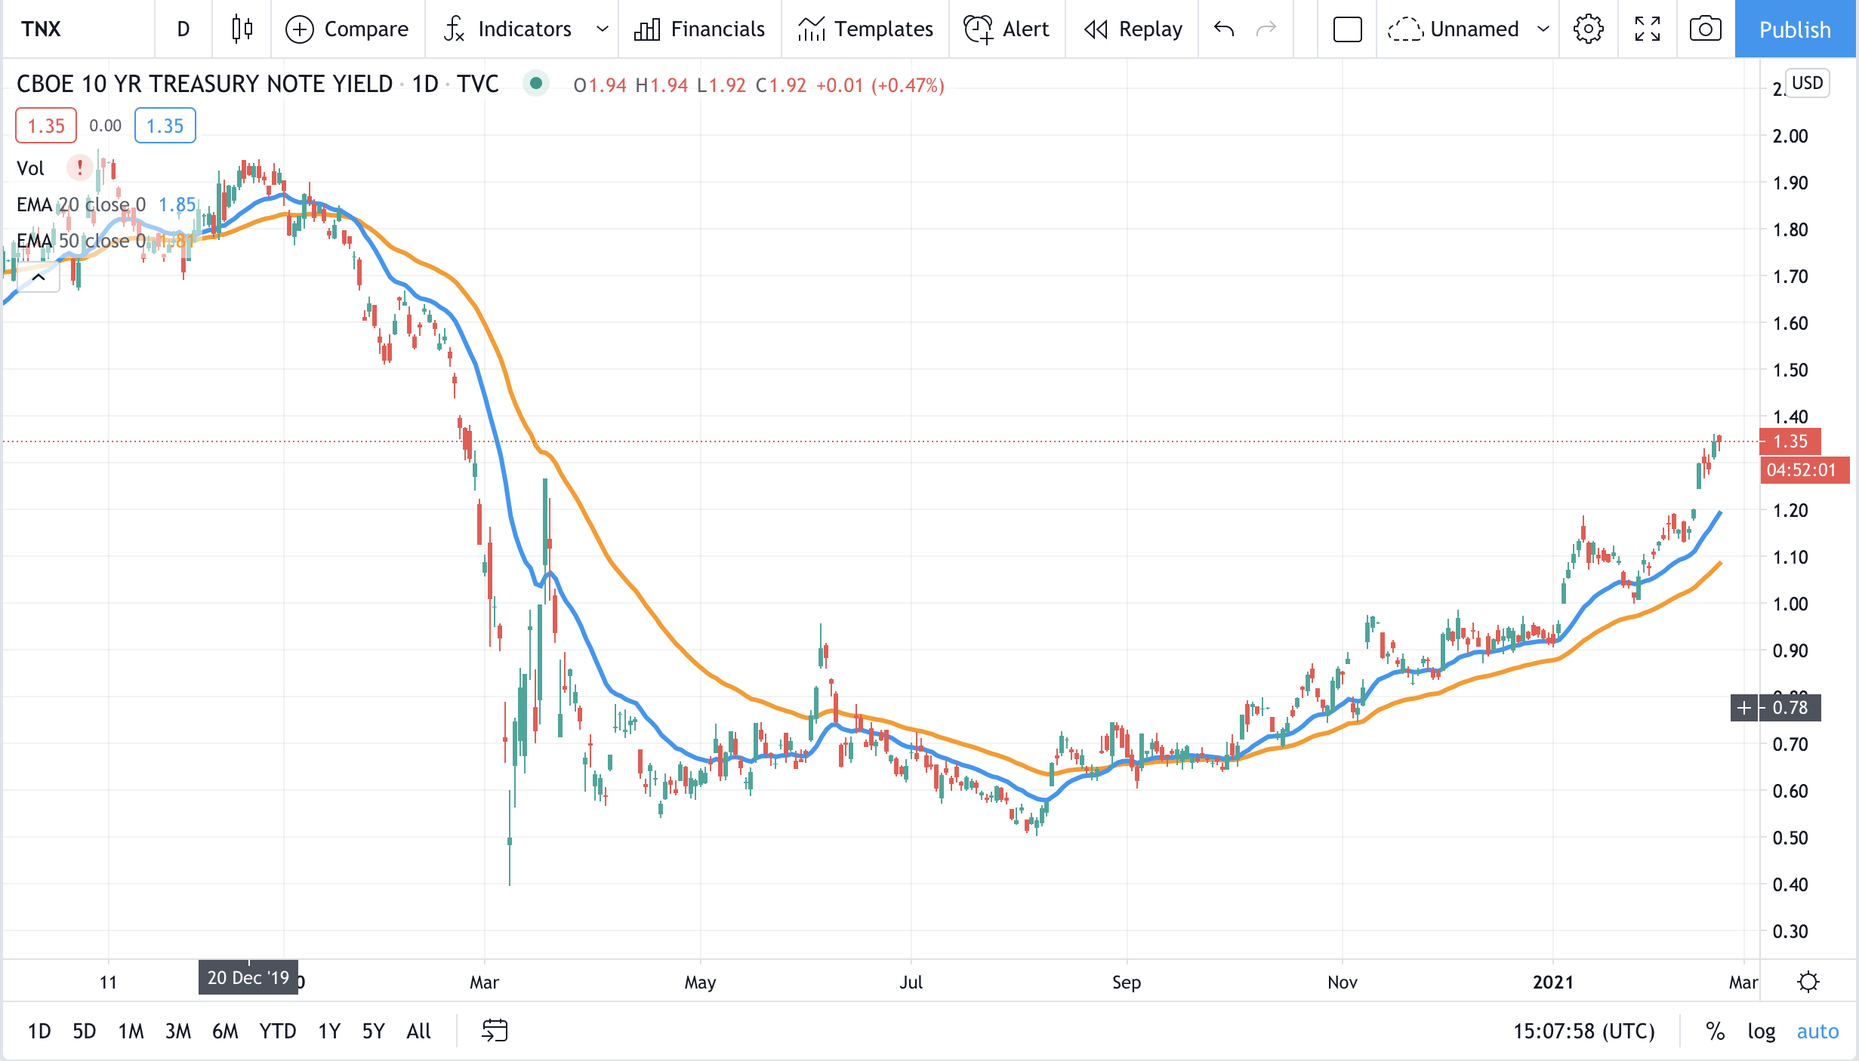Open time axis settings gear icon
Image resolution: width=1859 pixels, height=1061 pixels.
pos(1808,982)
